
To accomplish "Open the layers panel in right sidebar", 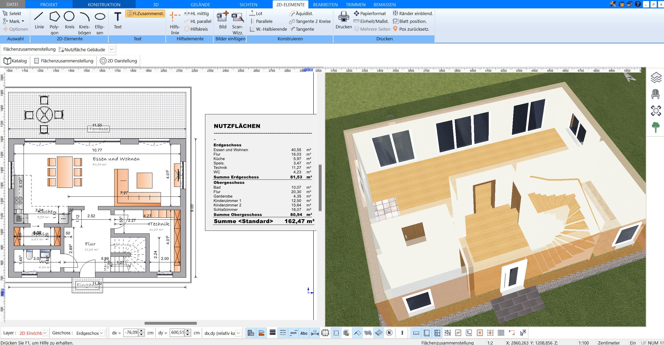I will click(x=656, y=77).
